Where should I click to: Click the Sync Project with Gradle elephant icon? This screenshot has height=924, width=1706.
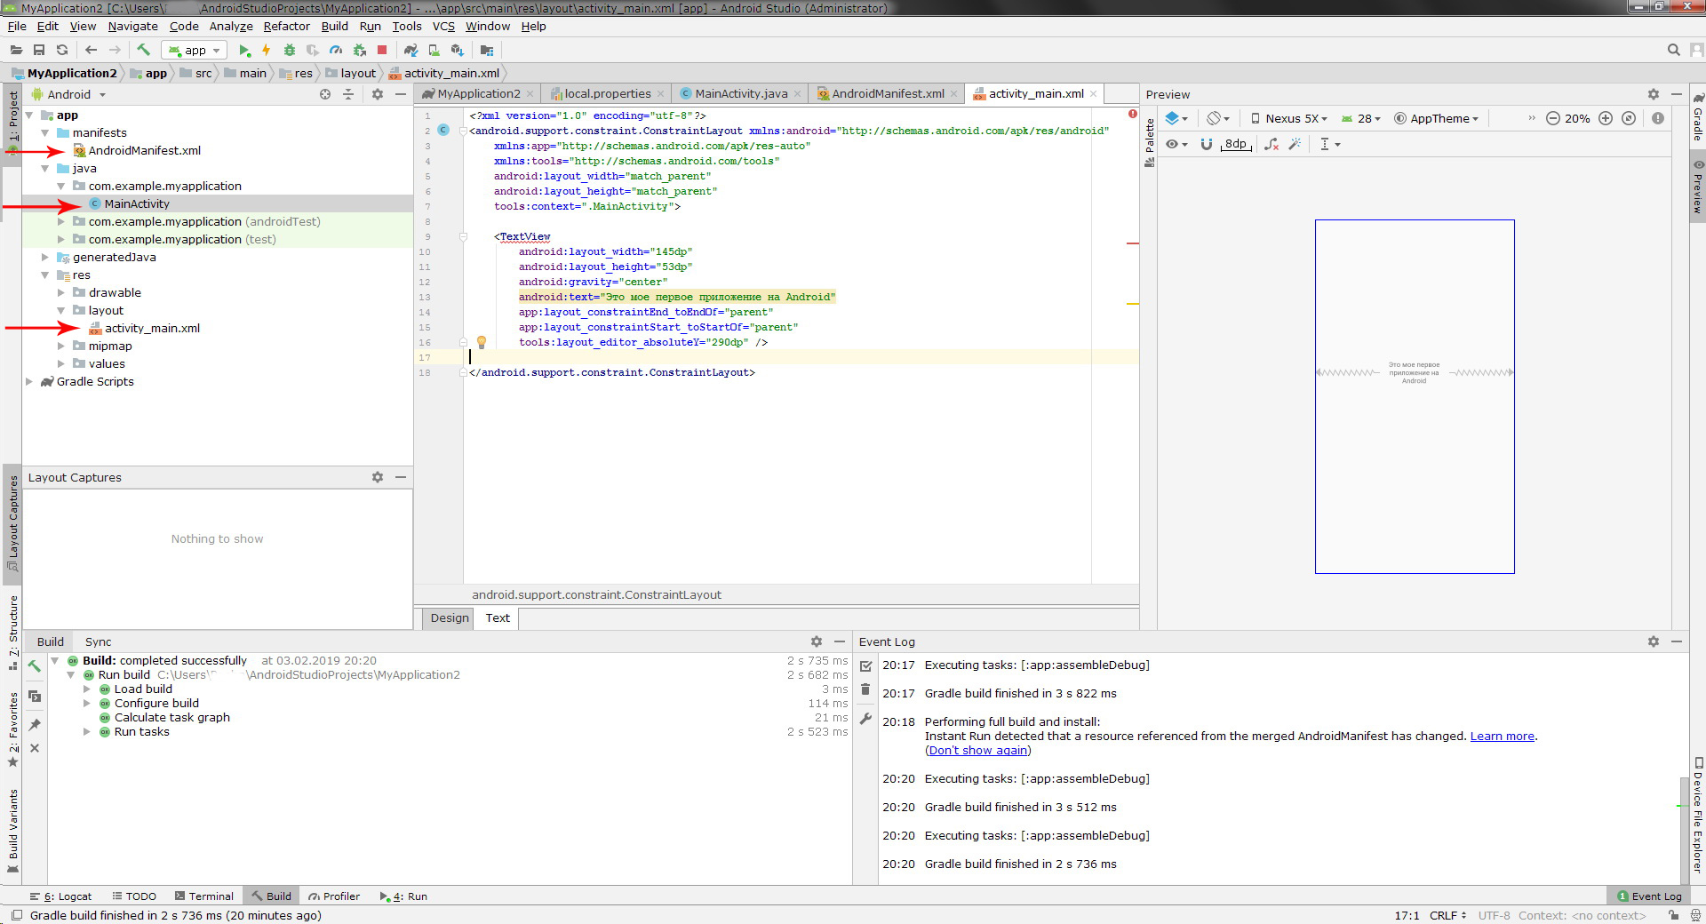click(x=411, y=51)
